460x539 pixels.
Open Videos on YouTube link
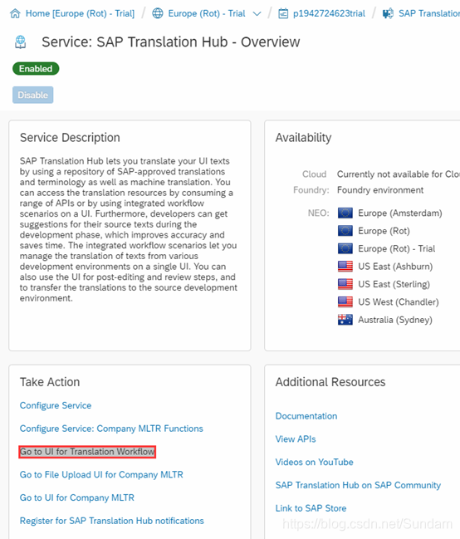[314, 463]
